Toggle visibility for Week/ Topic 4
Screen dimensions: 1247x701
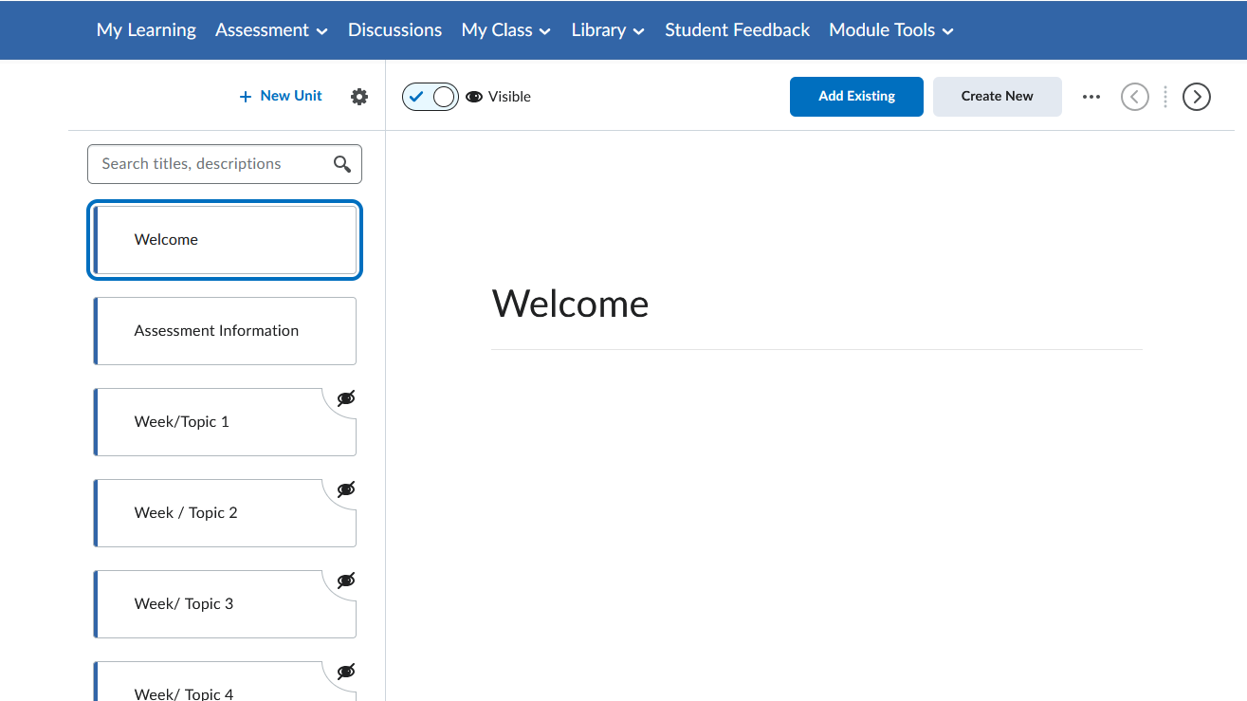tap(345, 671)
